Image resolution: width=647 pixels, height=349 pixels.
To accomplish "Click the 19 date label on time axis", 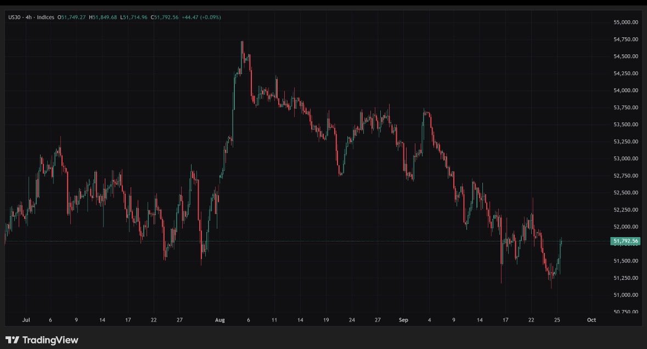I will point(326,320).
